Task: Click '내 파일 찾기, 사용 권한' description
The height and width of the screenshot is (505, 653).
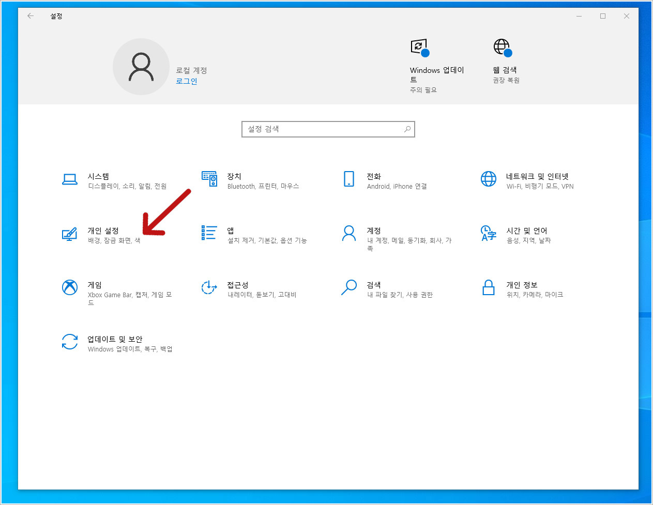Action: pos(400,295)
